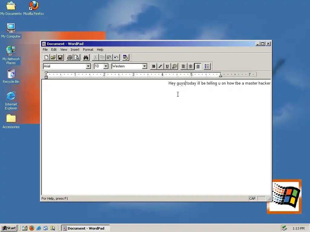The width and height of the screenshot is (310, 232).
Task: Open the View menu
Action: (x=64, y=50)
